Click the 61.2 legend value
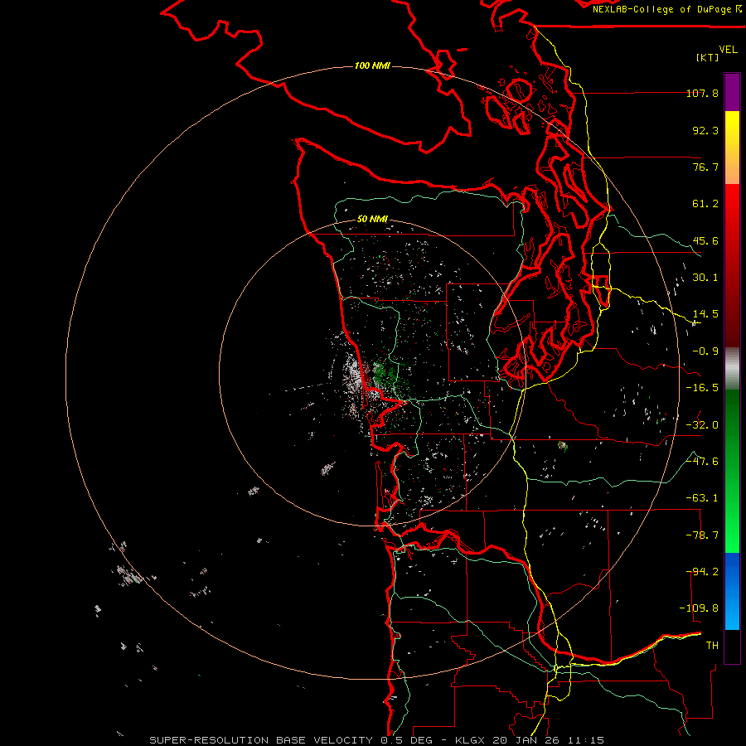 (x=705, y=204)
